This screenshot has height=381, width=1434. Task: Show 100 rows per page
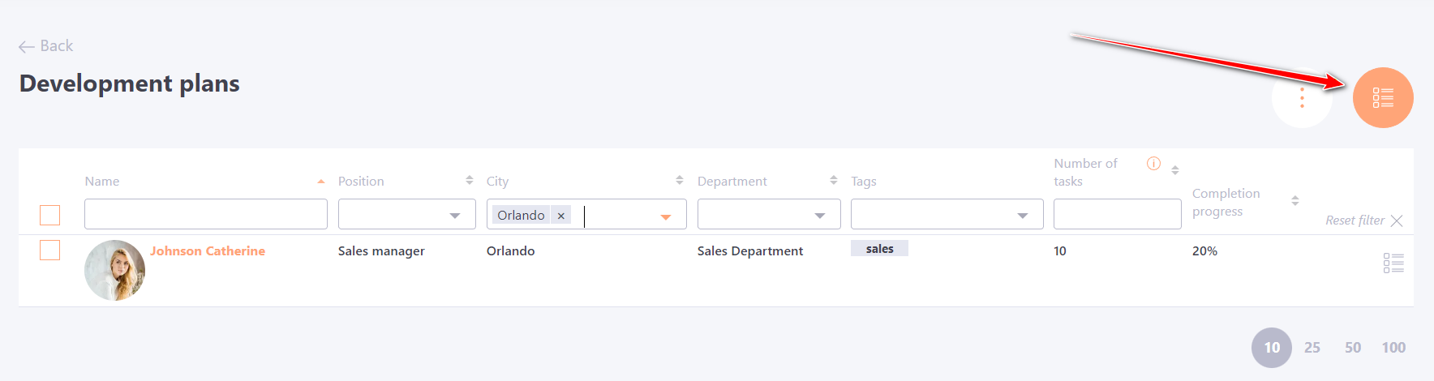(x=1393, y=348)
